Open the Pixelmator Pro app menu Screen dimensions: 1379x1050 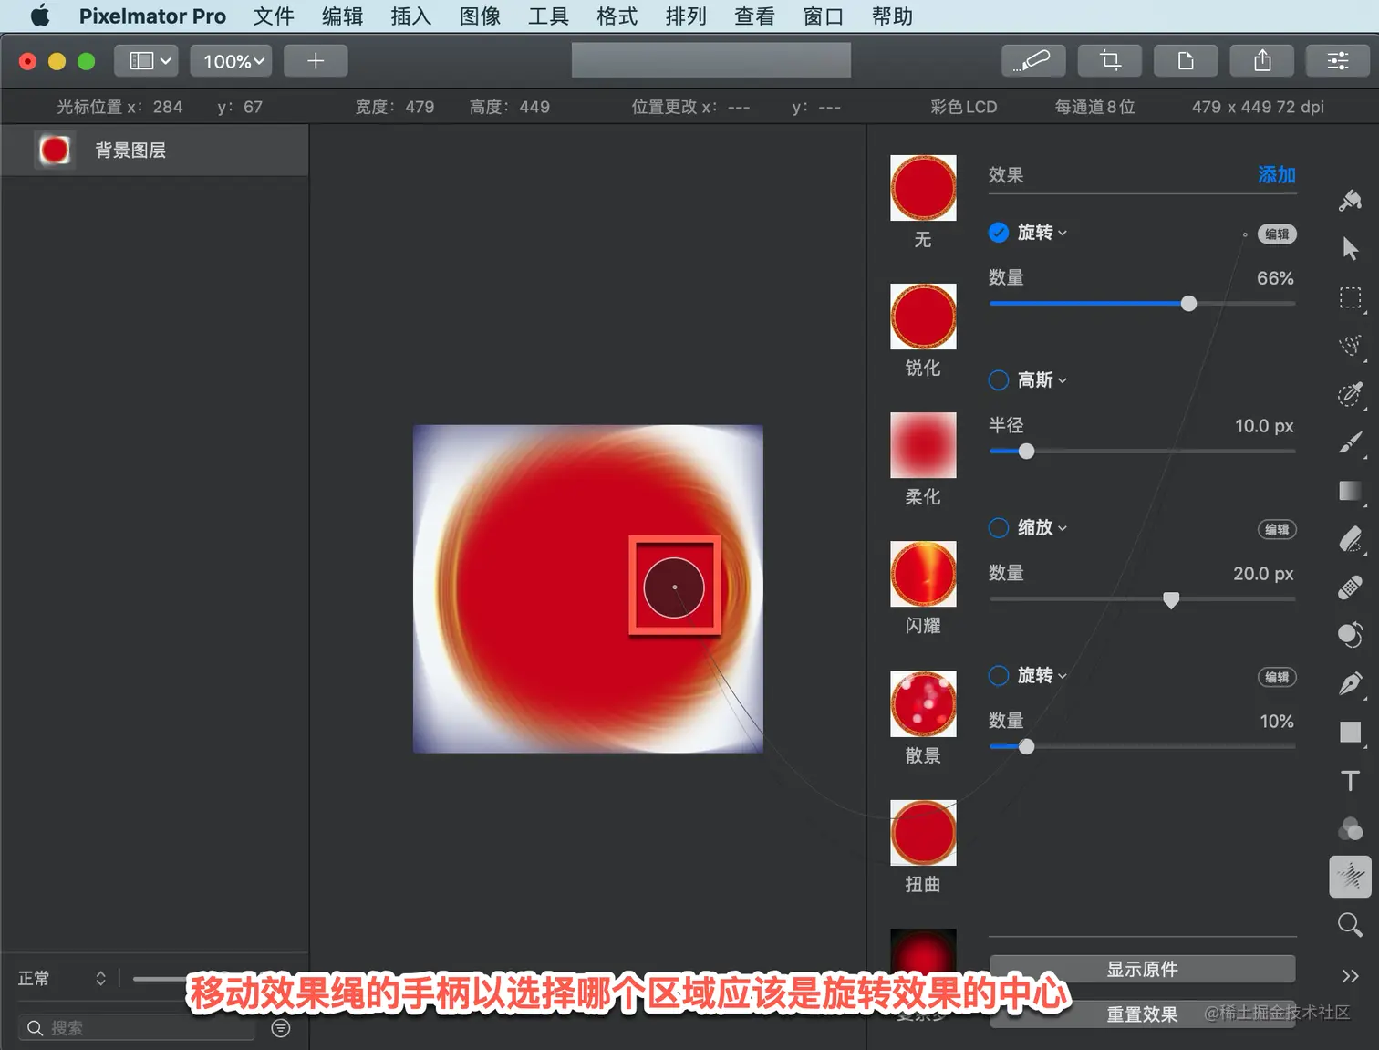tap(152, 16)
